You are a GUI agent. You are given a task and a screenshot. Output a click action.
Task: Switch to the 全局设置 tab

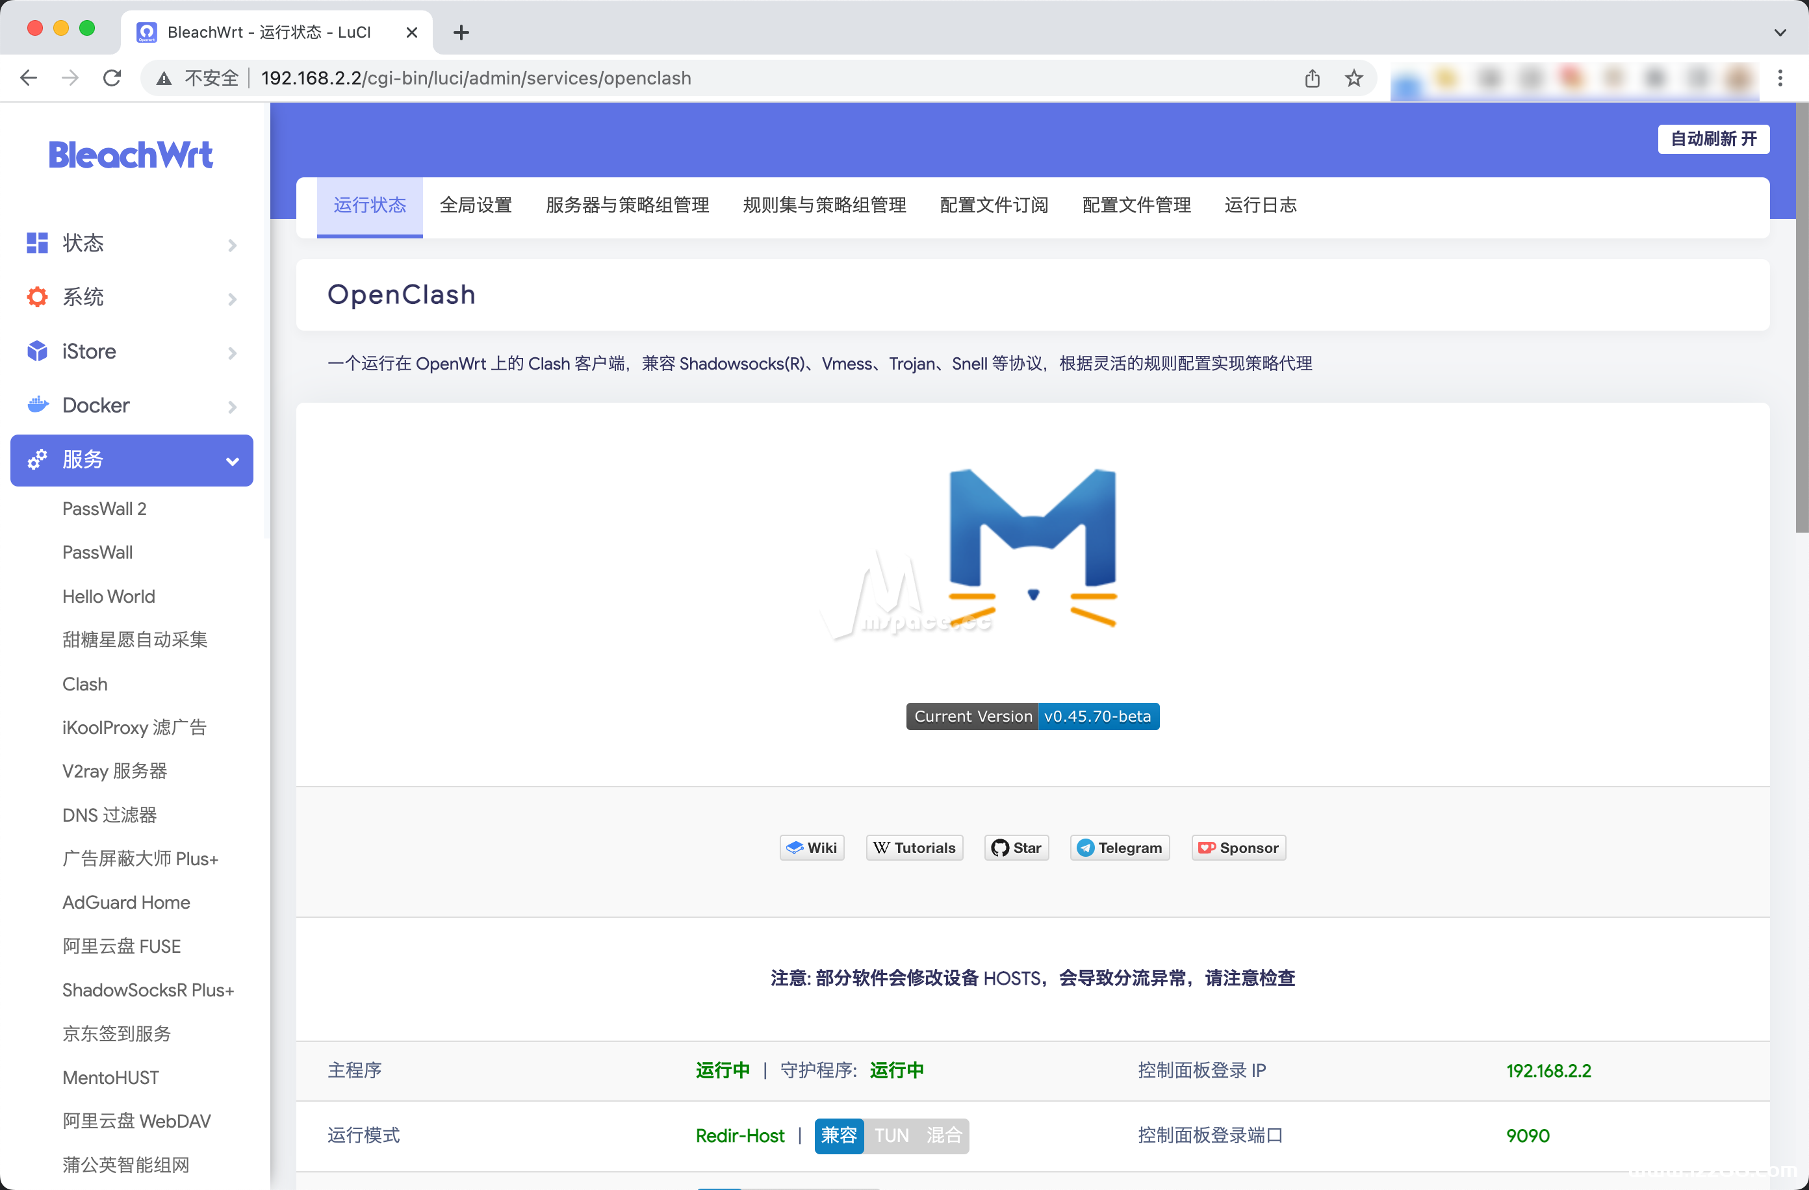[476, 205]
